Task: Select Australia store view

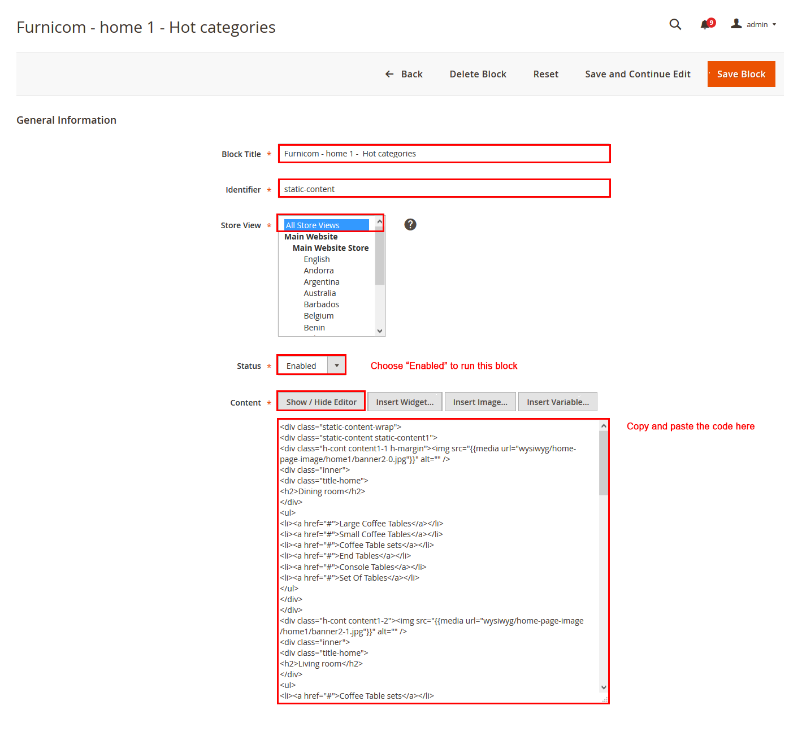Action: coord(320,293)
